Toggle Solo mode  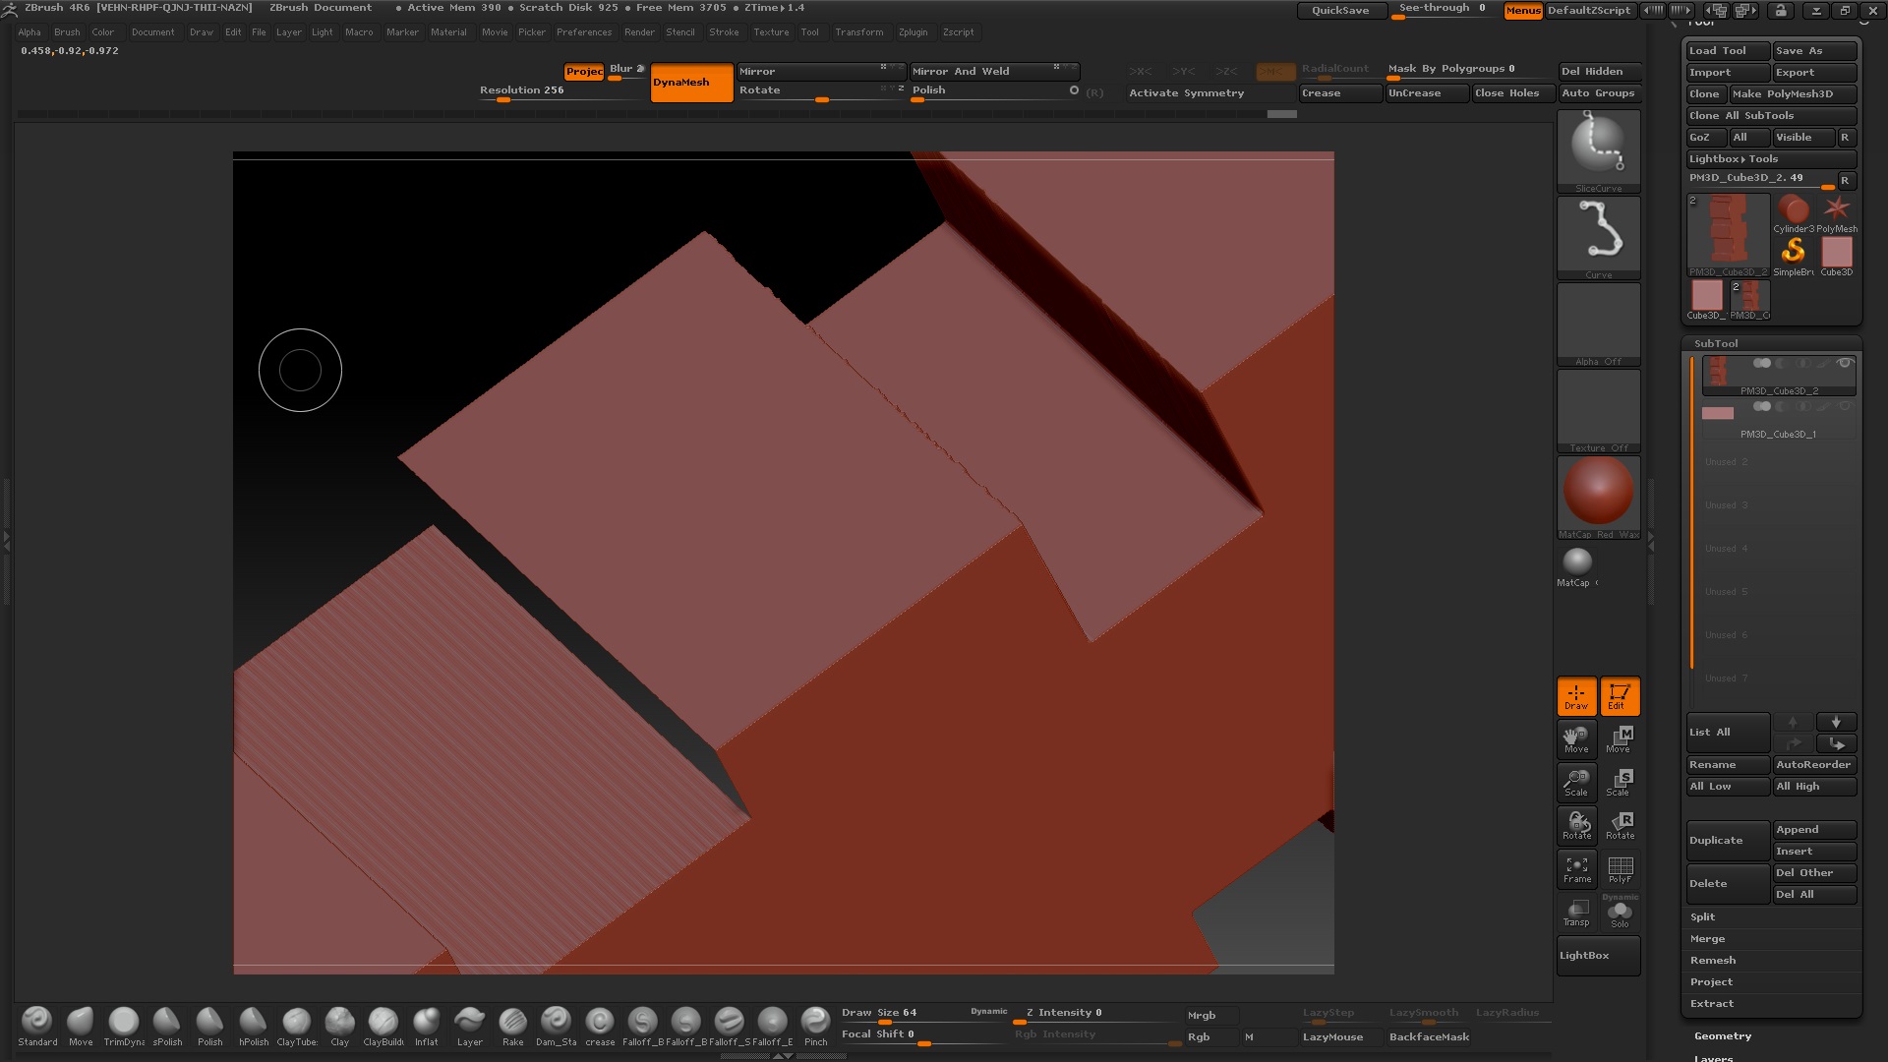pyautogui.click(x=1620, y=913)
